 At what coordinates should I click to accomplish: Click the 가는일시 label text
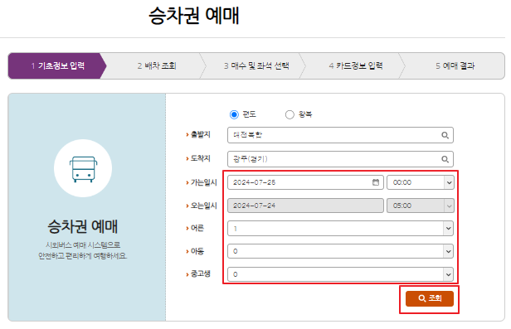point(204,182)
